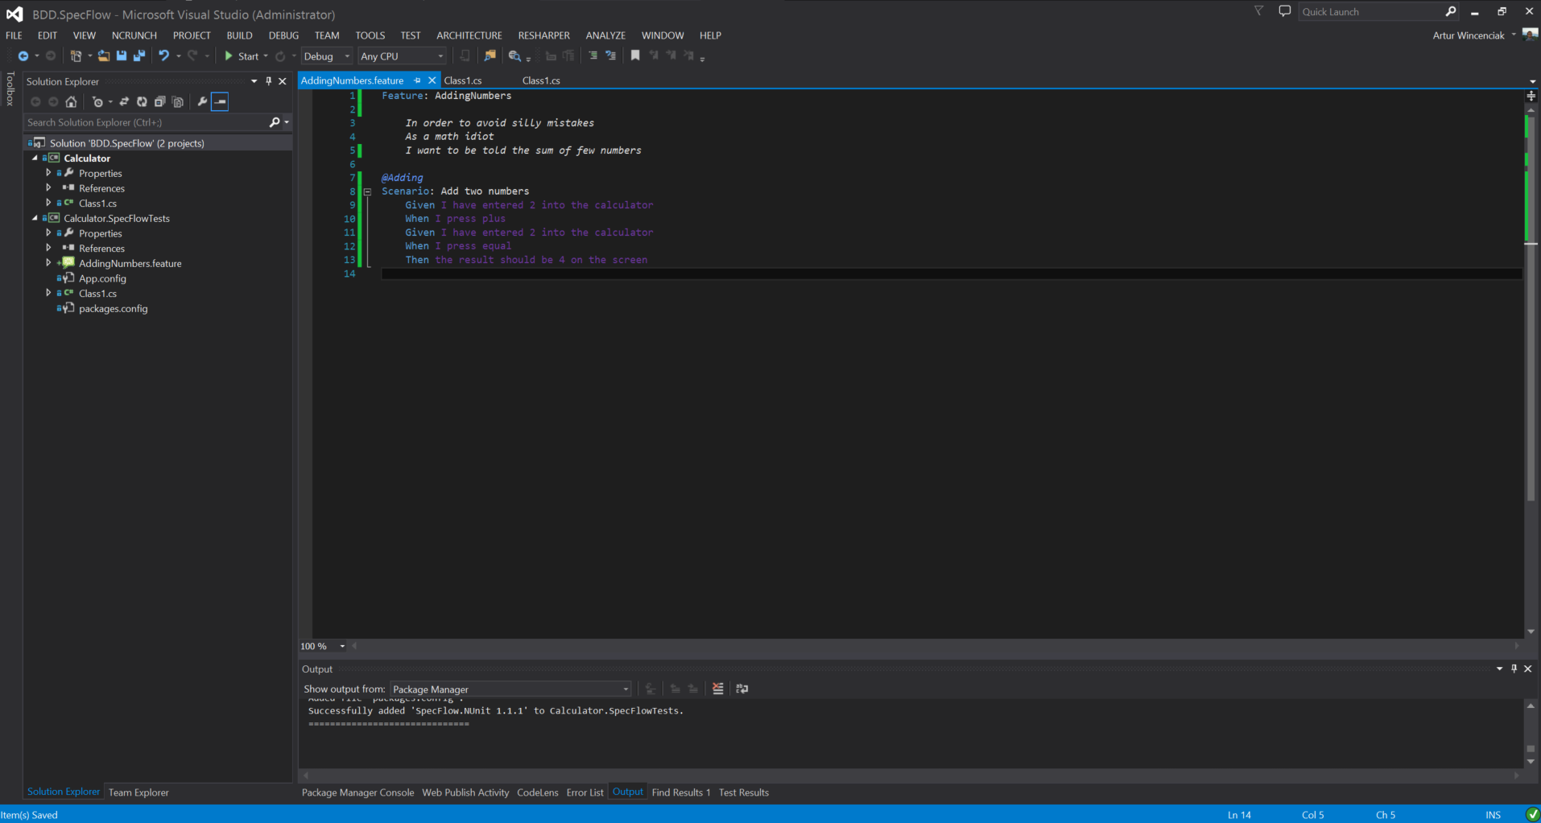
Task: Click Clear All icon in Output panel
Action: (x=718, y=689)
